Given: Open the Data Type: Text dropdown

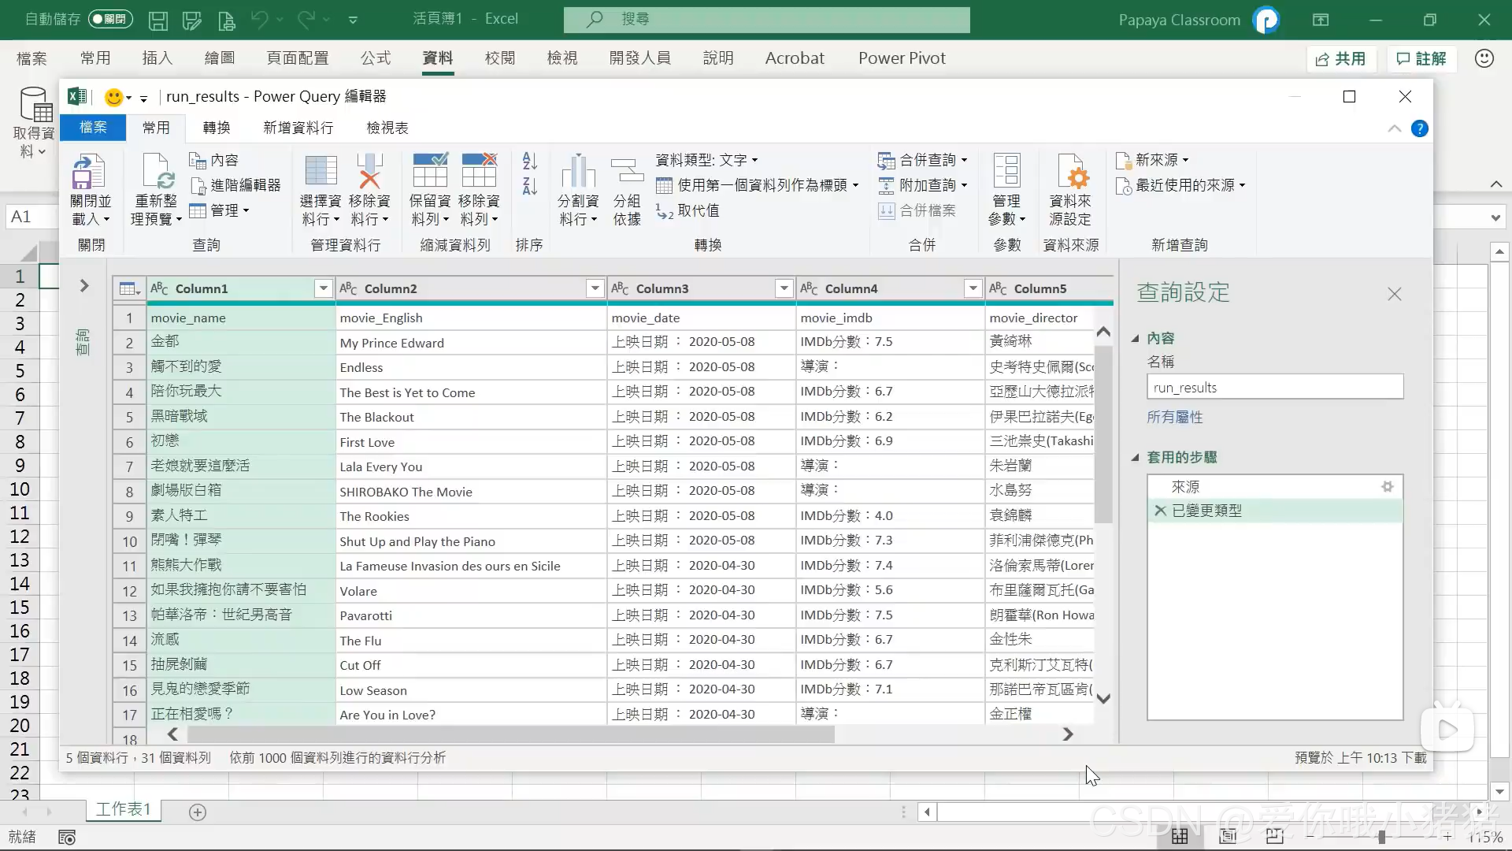Looking at the screenshot, I should pos(706,160).
